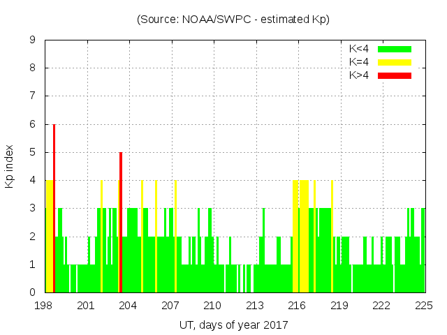Click the chart title mentioning NOAA/SWPC
Viewport: 447px width, 335px height.
click(233, 20)
